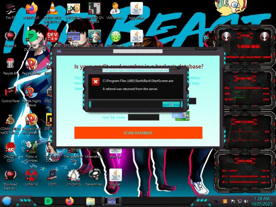The width and height of the screenshot is (276, 207).
Task: Click the orange Java update tray icon
Action: click(225, 201)
